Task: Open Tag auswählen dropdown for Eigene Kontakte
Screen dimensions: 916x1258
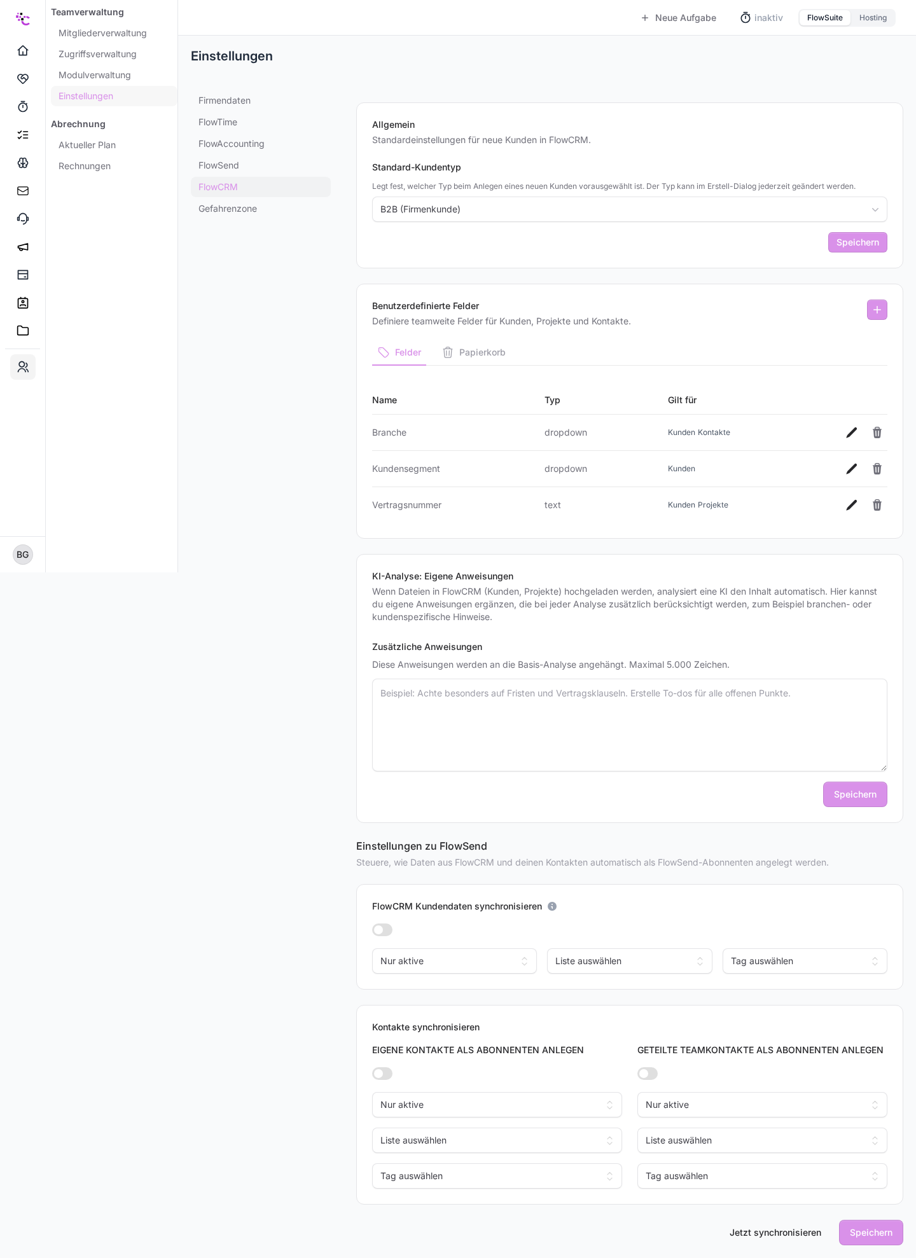Action: click(x=497, y=1176)
